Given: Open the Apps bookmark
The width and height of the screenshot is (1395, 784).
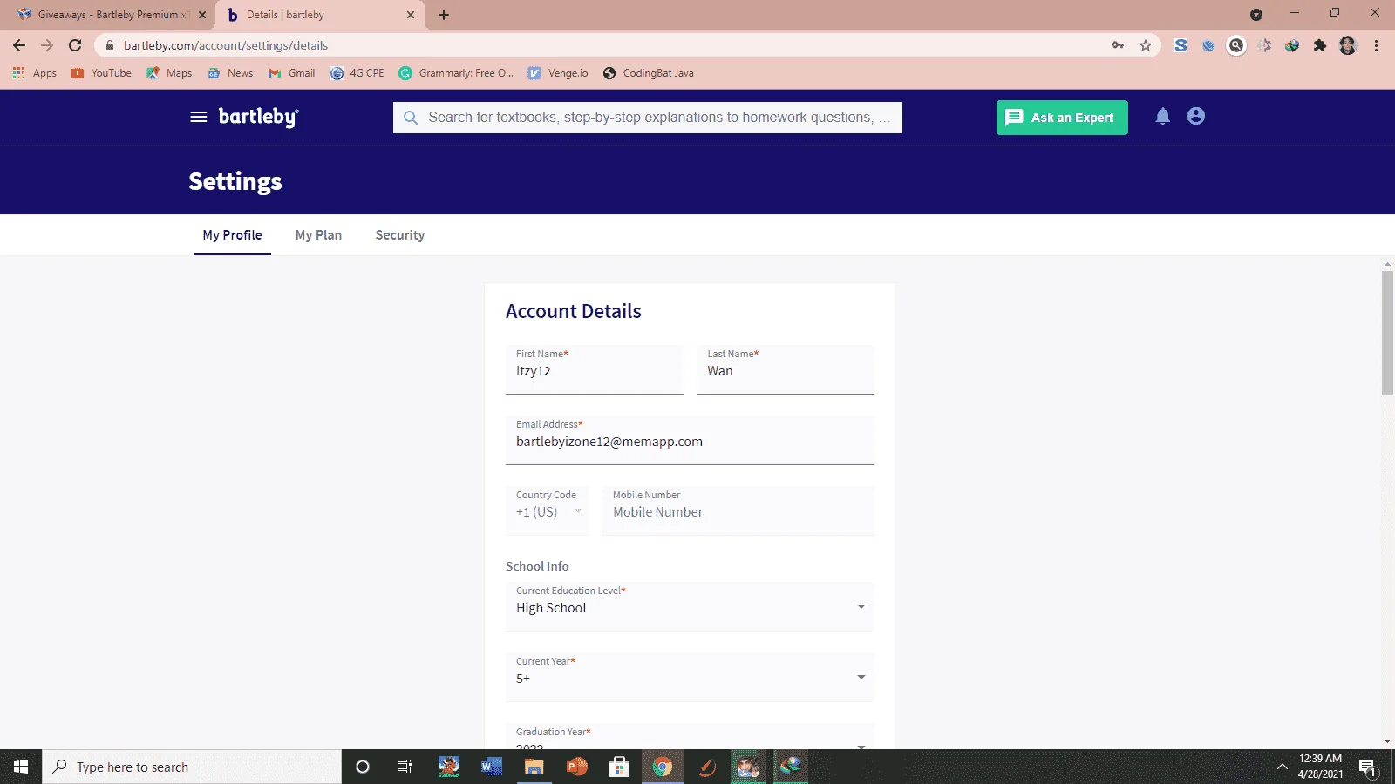Looking at the screenshot, I should [x=35, y=73].
